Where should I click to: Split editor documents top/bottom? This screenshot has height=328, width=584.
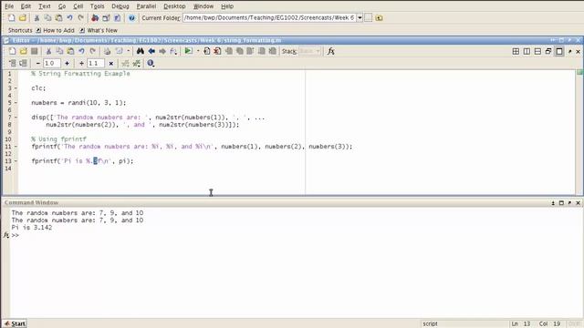pyautogui.click(x=537, y=51)
